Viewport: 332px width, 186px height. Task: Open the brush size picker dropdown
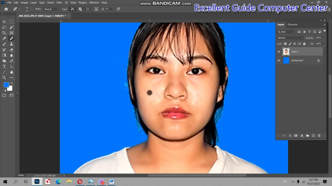(31, 9)
